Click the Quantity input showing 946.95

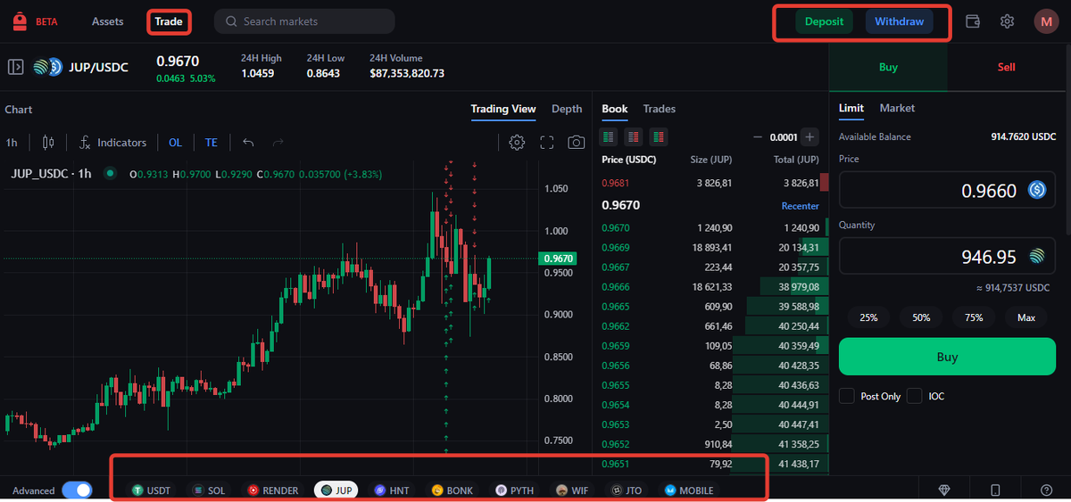(947, 257)
